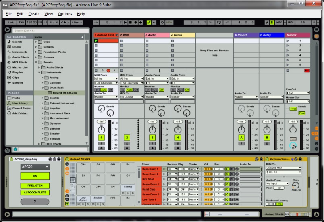The image size is (324, 222).
Task: Click the TAP tempo button
Action: [x=21, y=22]
